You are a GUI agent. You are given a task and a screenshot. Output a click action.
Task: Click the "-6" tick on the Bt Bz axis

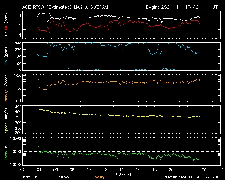pyautogui.click(x=19, y=38)
